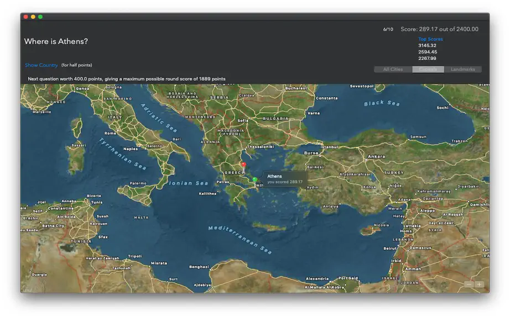Click the Alexandria city label
Screen dimensions: 510x318
tap(317, 278)
